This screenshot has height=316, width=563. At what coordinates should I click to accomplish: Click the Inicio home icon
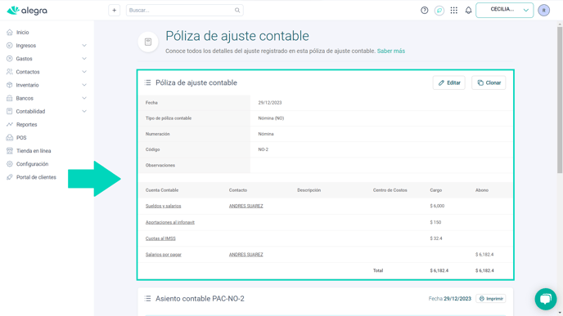pyautogui.click(x=10, y=32)
